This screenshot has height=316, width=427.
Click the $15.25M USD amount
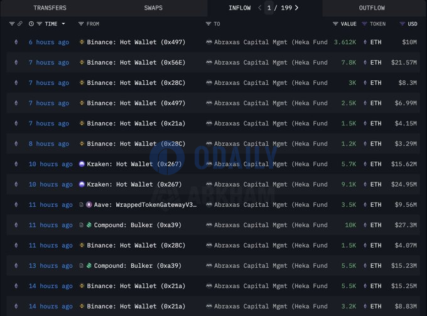[404, 286]
